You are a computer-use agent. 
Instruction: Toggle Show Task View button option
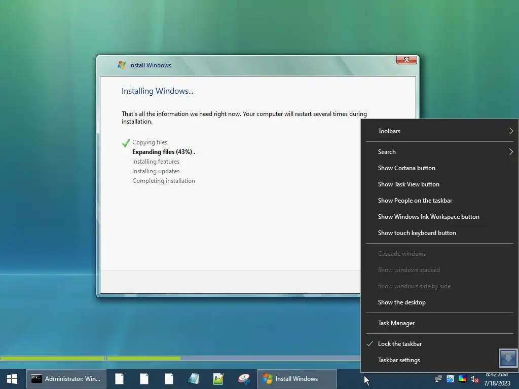pyautogui.click(x=439, y=184)
